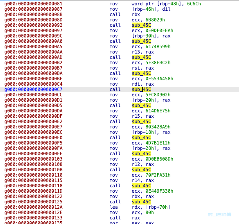This screenshot has height=224, width=239.
Task: Click the constant 5F38EBC2h
Action: [158, 63]
